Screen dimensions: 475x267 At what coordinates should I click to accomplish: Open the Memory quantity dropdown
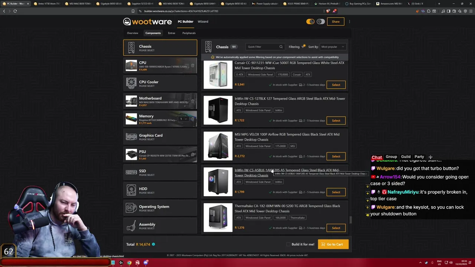(183, 119)
